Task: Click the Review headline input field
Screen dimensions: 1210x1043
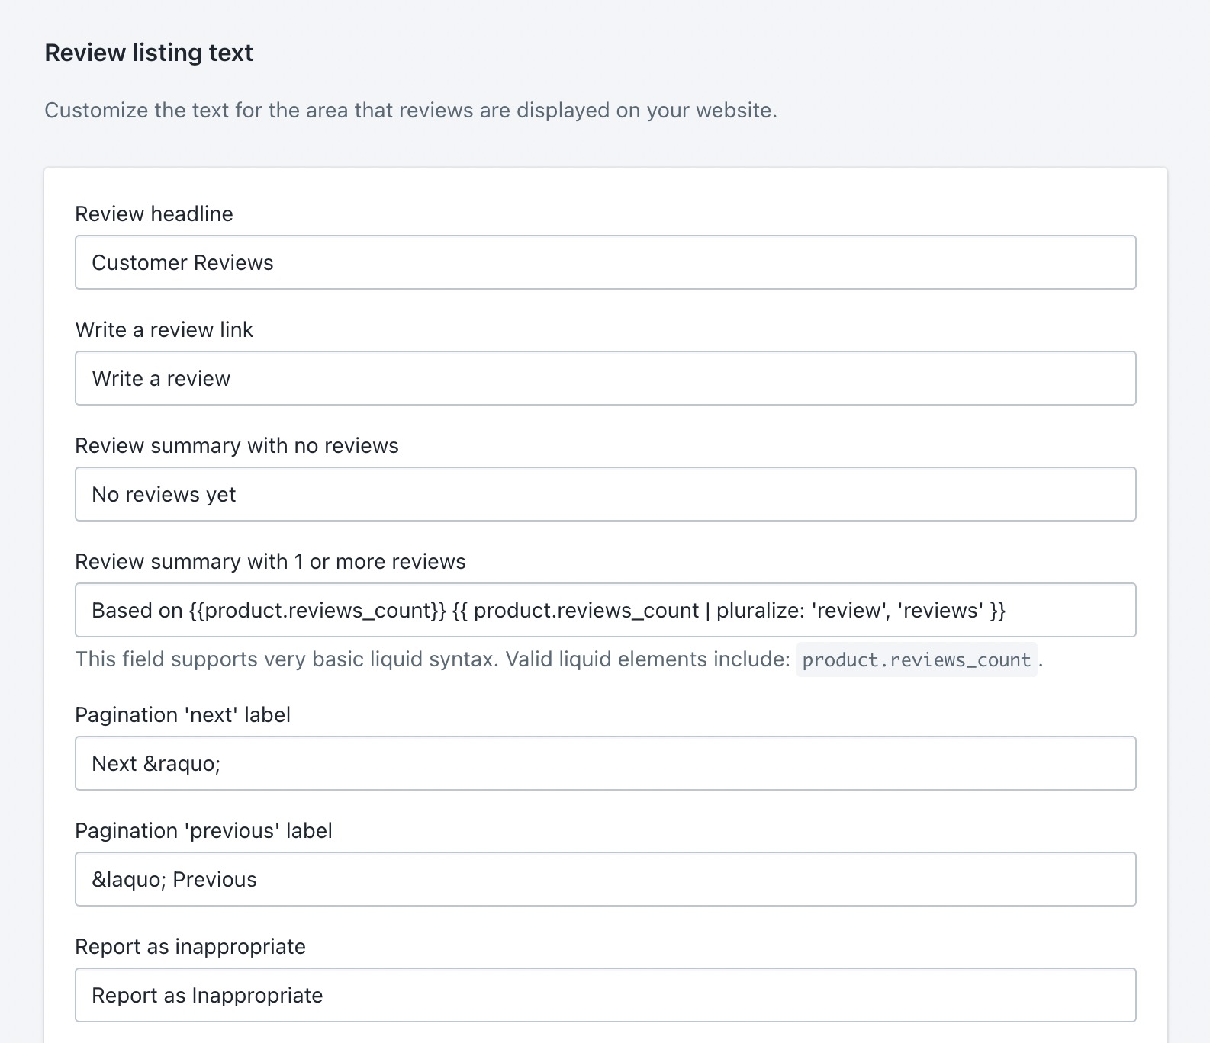Action: [606, 262]
